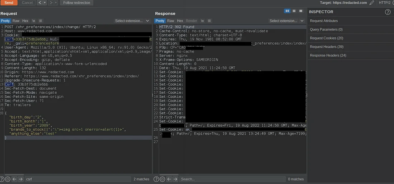Image resolution: width=394 pixels, height=184 pixels.
Task: Jump to previous Request search match
Action: [14, 179]
